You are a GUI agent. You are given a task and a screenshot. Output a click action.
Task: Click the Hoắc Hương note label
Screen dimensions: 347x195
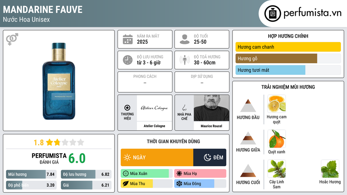(x=330, y=182)
